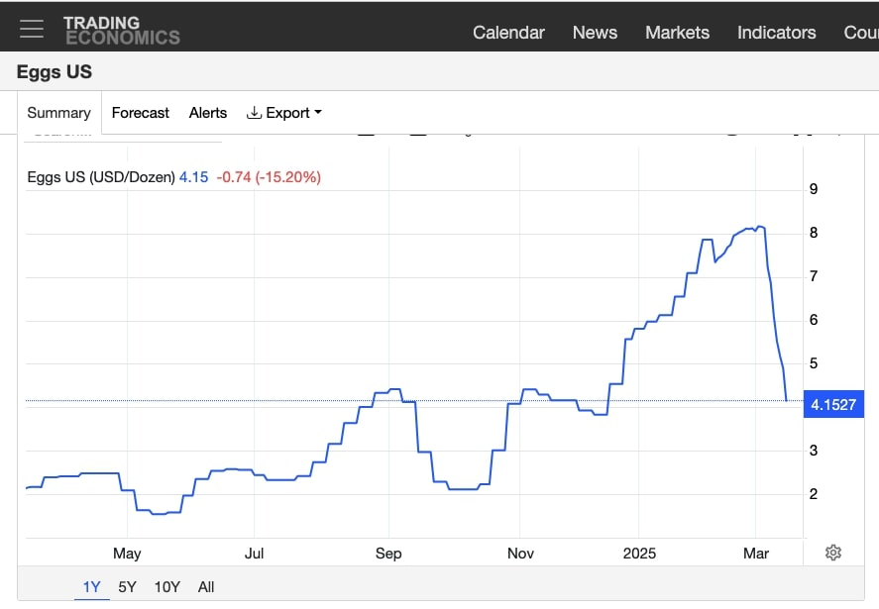
Task: Click the Trading Economics logo
Action: [x=122, y=28]
